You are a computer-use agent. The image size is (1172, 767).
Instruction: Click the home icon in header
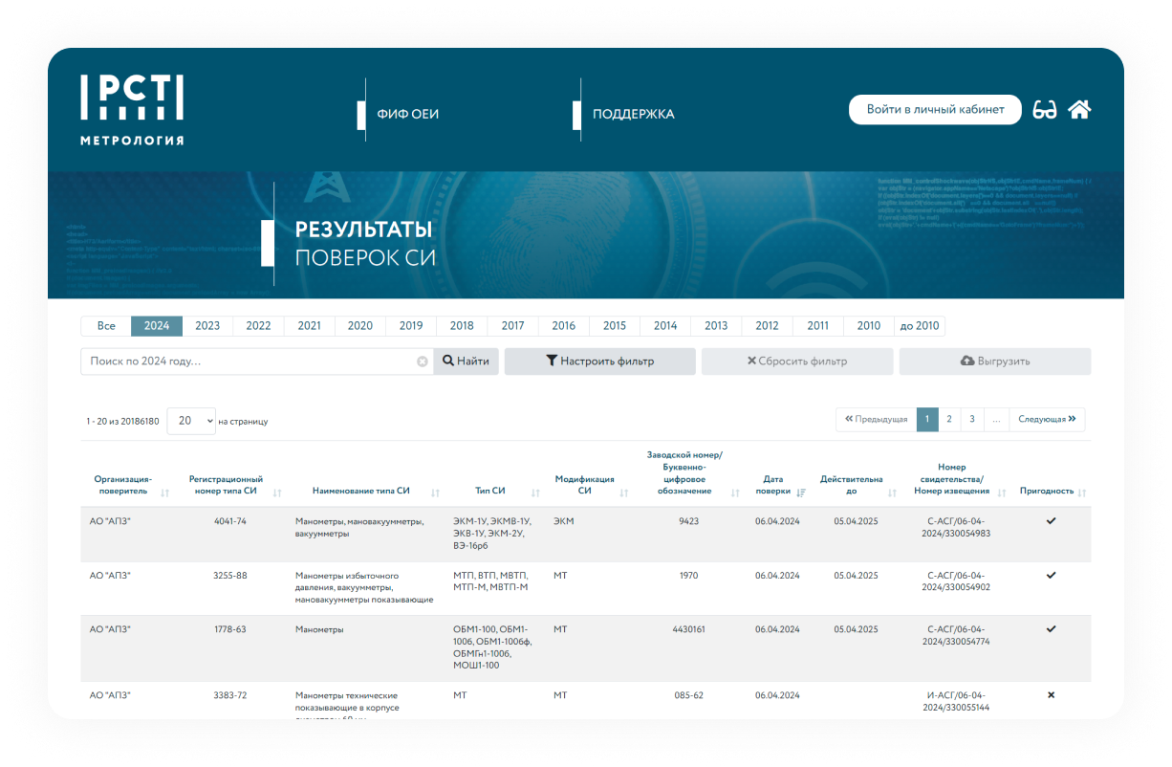tap(1079, 110)
